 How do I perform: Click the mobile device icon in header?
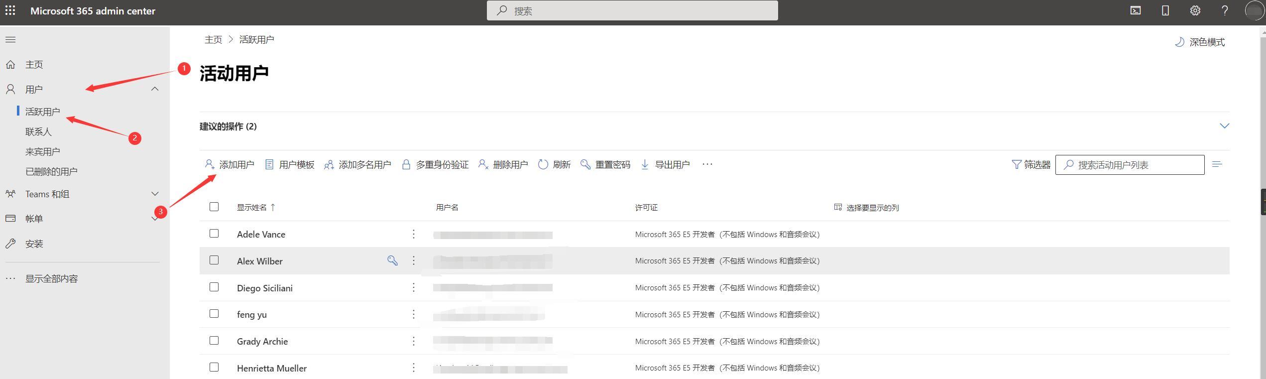(x=1165, y=10)
